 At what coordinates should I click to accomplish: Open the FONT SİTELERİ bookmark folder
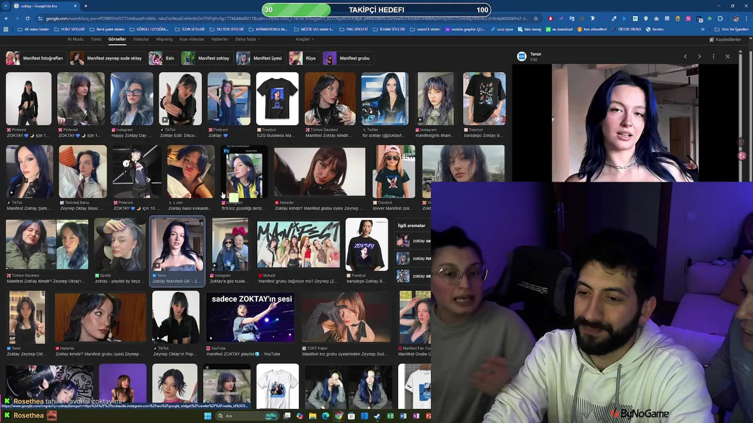coord(69,29)
